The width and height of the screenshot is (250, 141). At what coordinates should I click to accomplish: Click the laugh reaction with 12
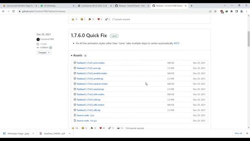(84, 128)
